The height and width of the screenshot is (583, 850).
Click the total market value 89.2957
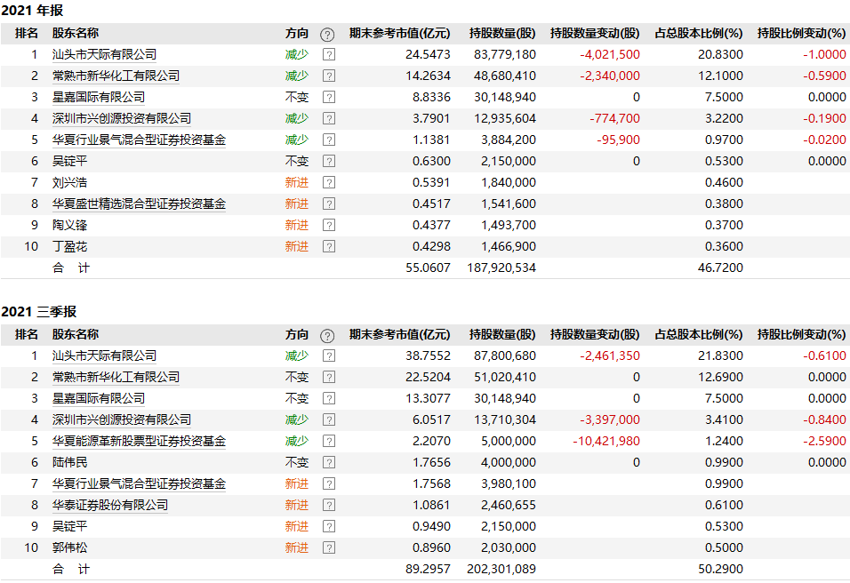428,569
